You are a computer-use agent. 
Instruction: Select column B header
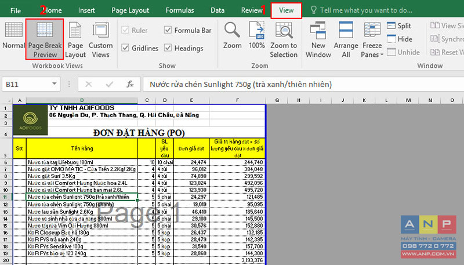tap(82, 100)
